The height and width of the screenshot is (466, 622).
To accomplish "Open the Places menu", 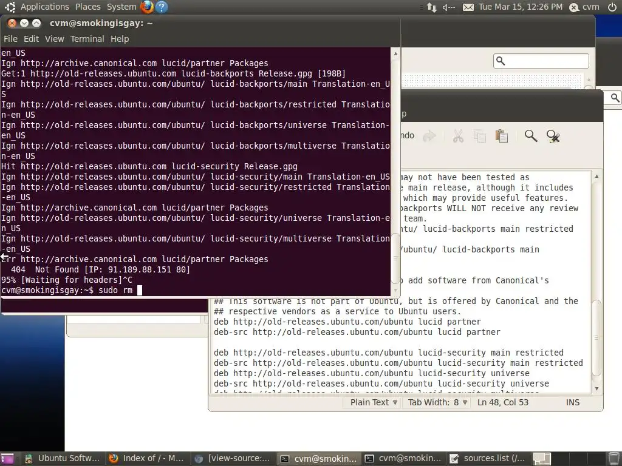I will pos(87,7).
